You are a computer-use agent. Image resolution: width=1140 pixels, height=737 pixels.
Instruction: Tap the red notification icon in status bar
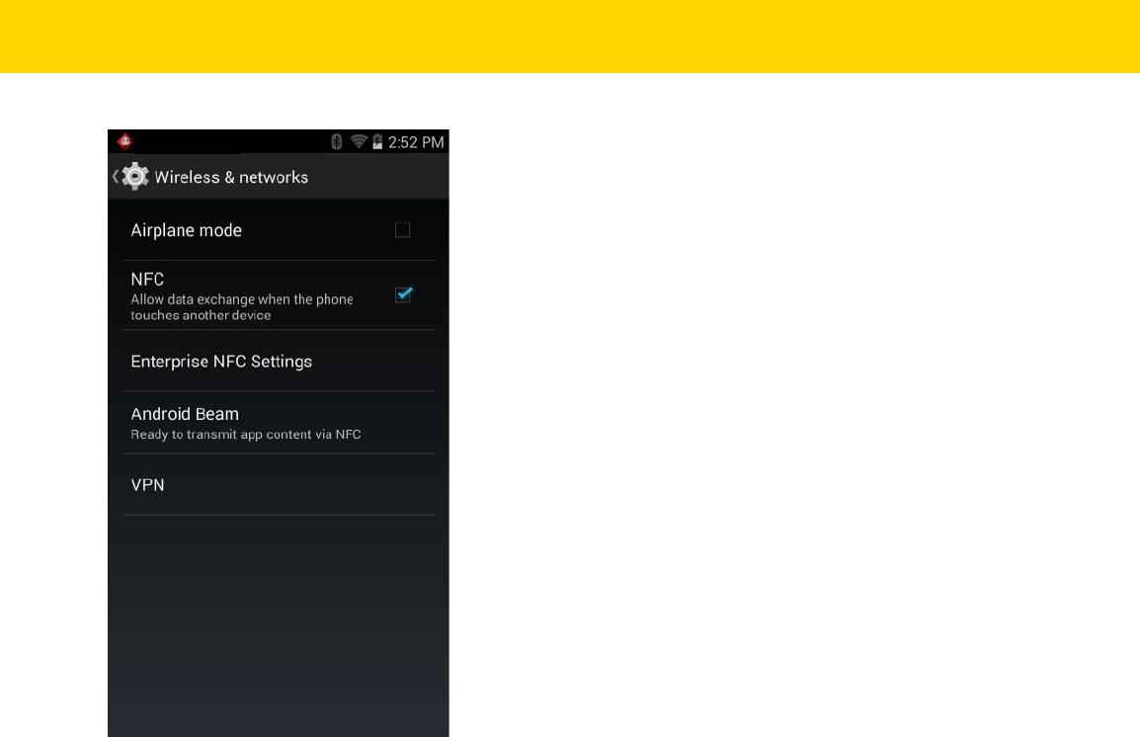point(125,141)
